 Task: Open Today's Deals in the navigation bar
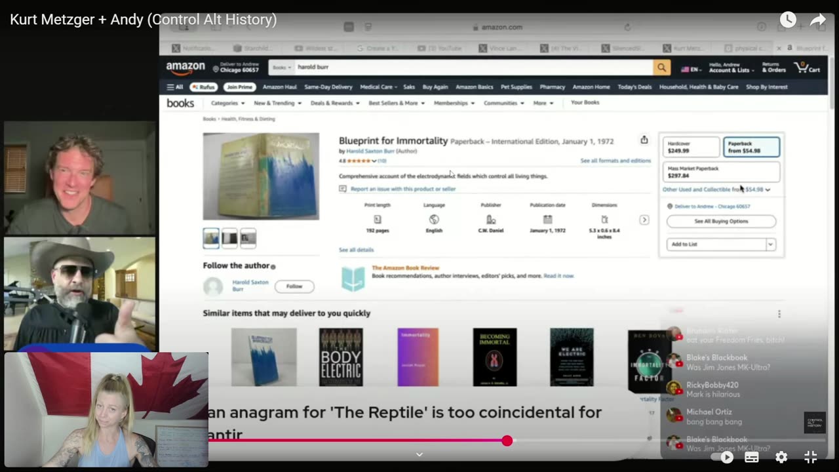point(634,87)
